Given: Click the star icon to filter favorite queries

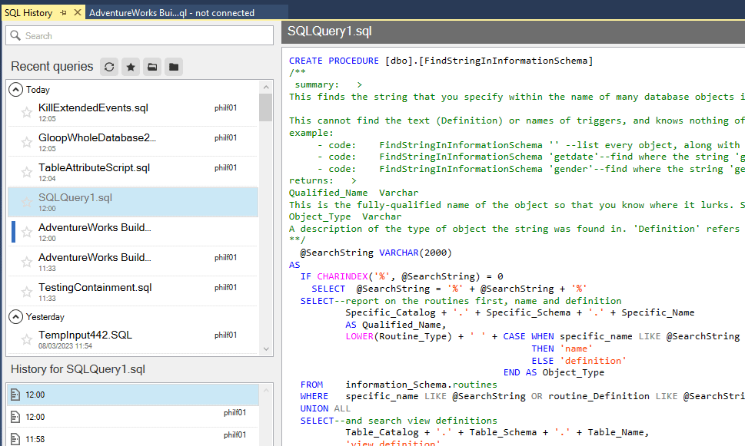Looking at the screenshot, I should 129,67.
